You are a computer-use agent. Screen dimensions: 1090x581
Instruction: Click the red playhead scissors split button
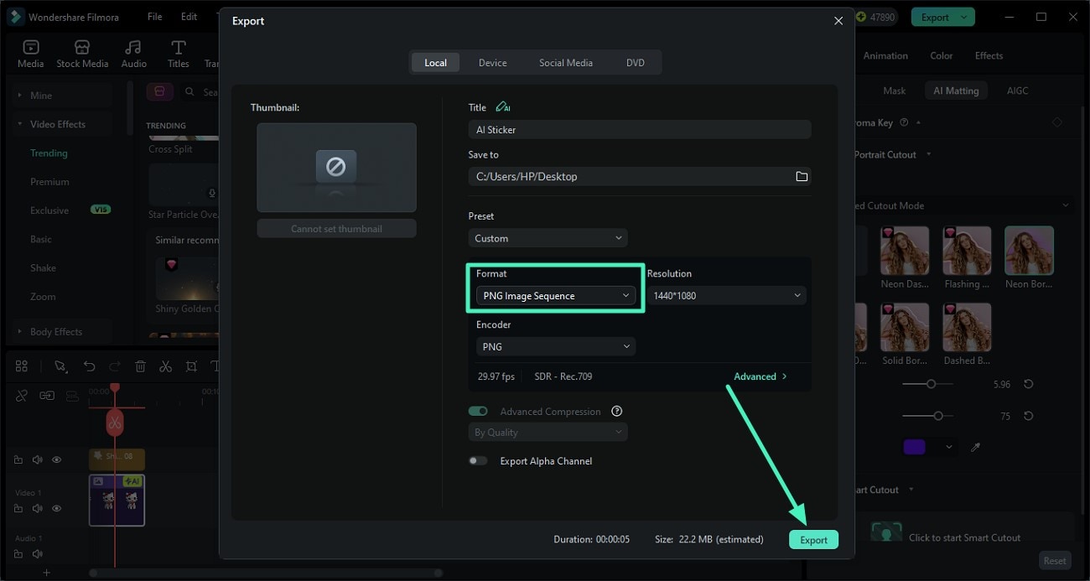pos(115,423)
